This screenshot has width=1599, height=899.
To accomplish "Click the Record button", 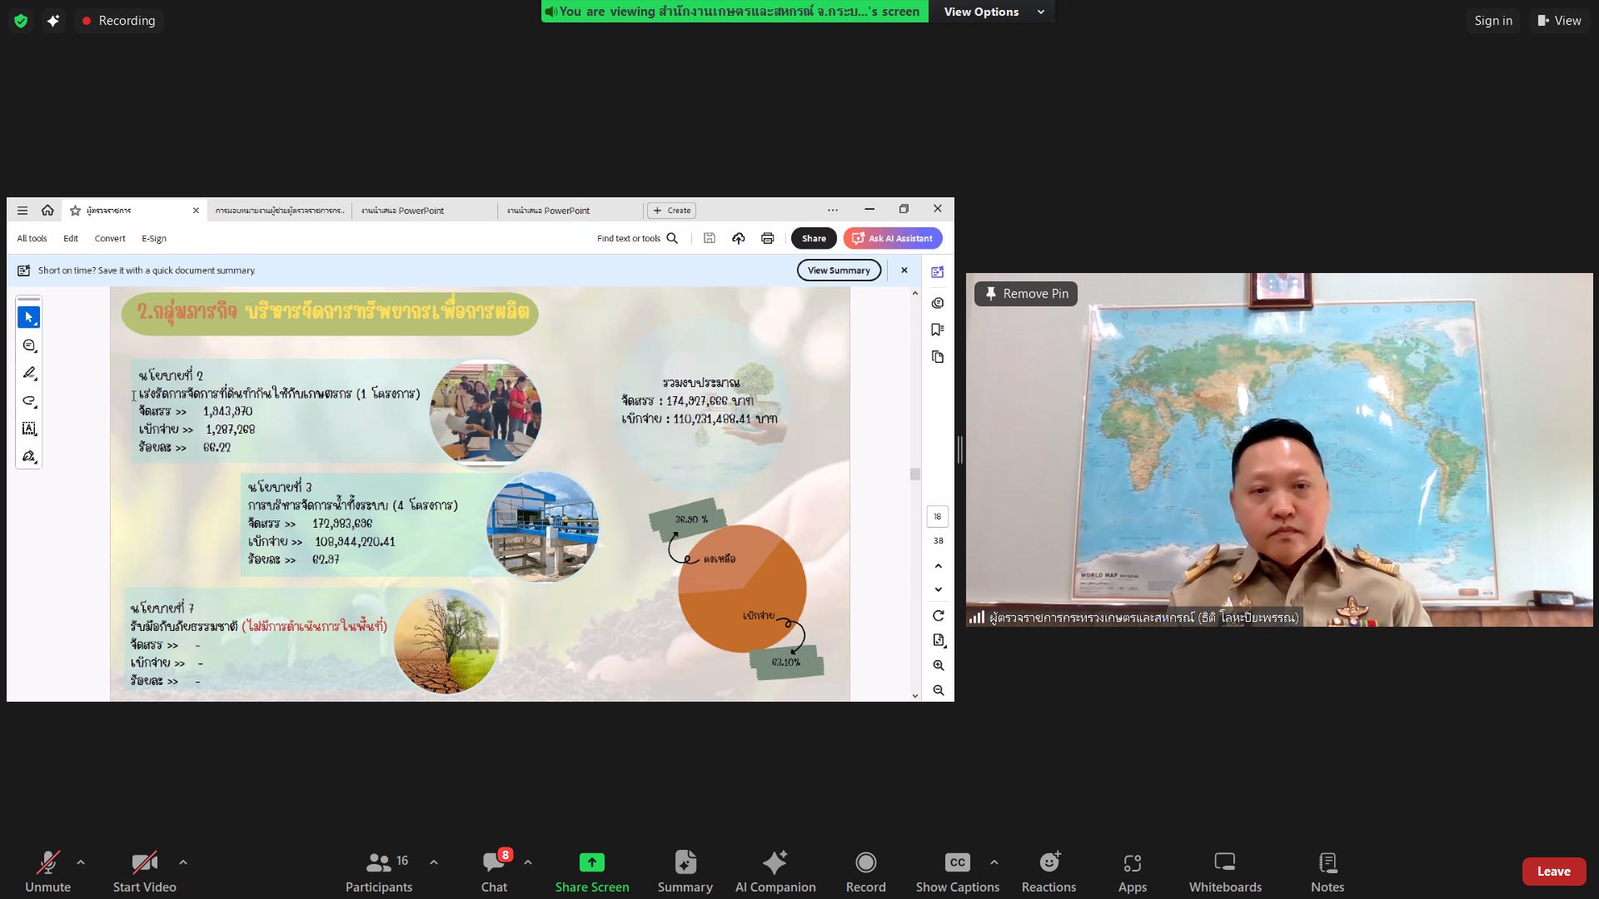I will (x=865, y=870).
